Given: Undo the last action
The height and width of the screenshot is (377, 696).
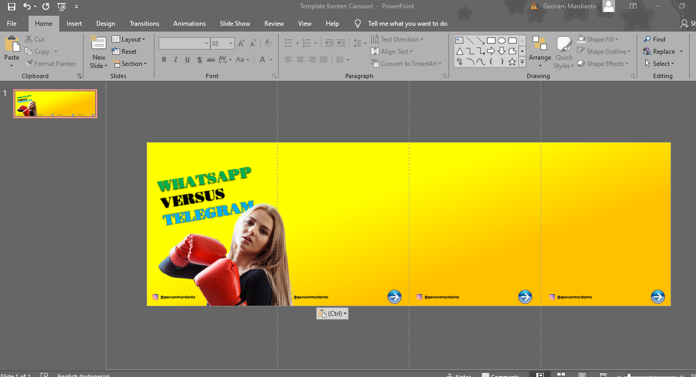Looking at the screenshot, I should point(27,7).
